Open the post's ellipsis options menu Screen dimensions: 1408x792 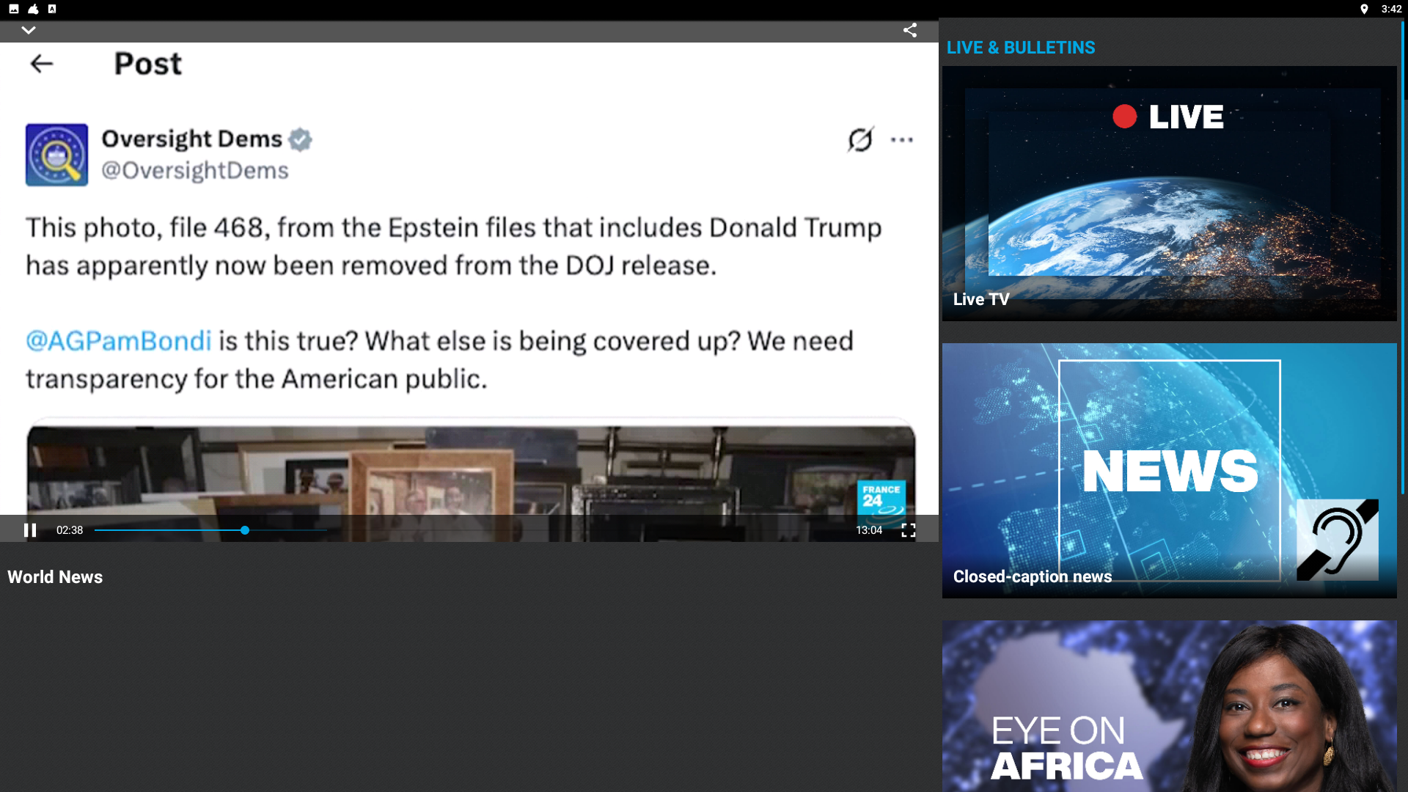tap(902, 139)
